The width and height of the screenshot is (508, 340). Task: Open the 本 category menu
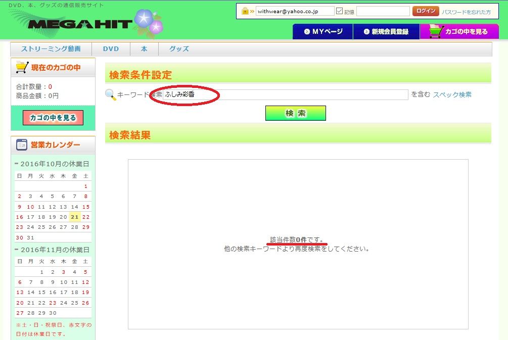tap(144, 49)
